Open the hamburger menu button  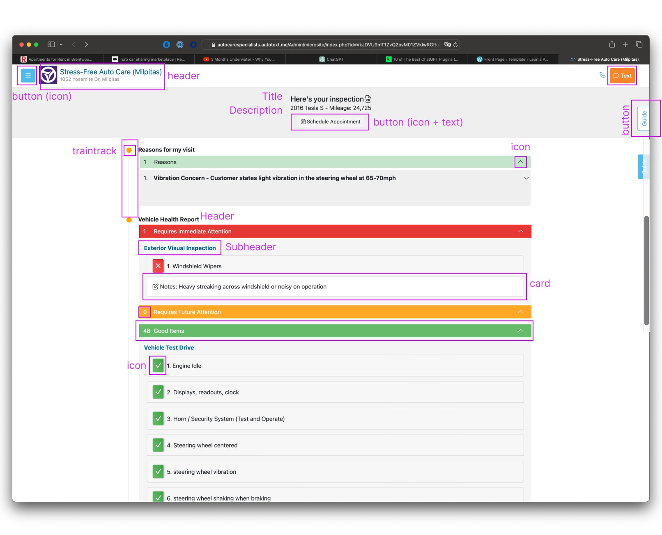(x=28, y=75)
